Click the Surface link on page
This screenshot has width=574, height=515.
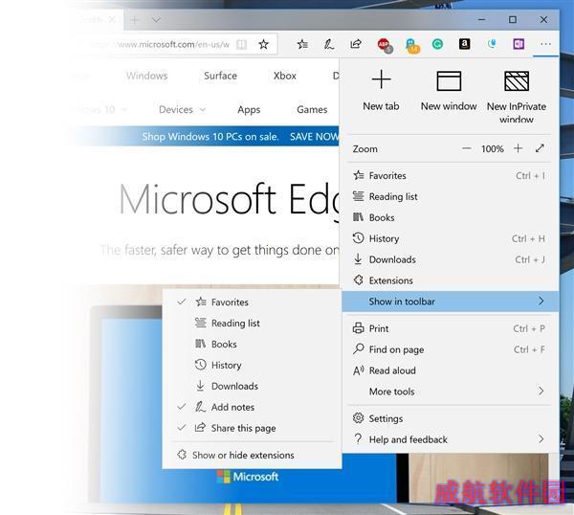click(x=220, y=76)
